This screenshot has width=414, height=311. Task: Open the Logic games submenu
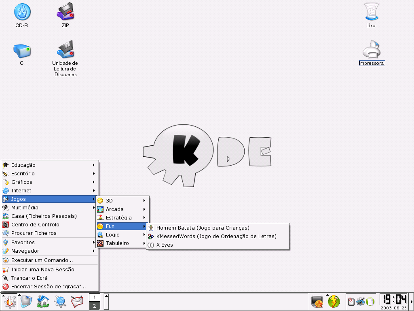coord(122,234)
